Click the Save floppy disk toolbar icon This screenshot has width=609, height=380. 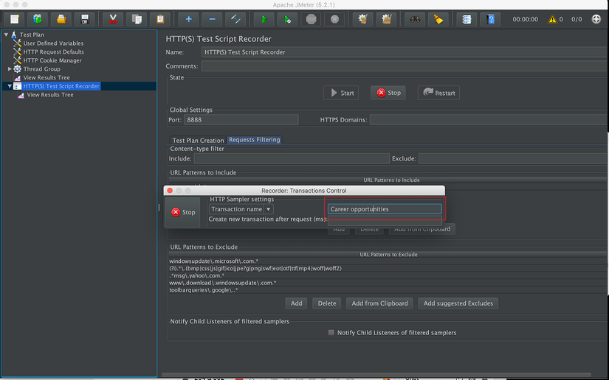click(x=86, y=19)
